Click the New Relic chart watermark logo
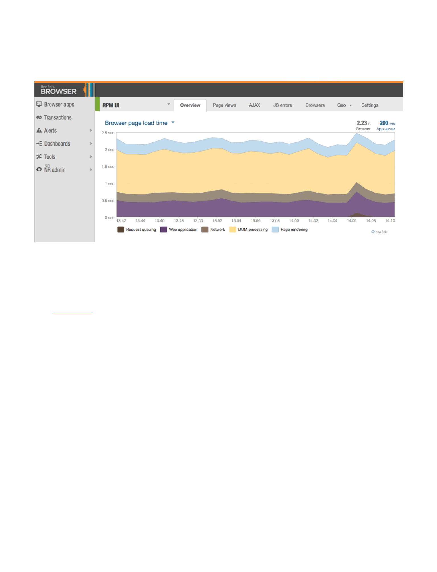 coord(379,232)
